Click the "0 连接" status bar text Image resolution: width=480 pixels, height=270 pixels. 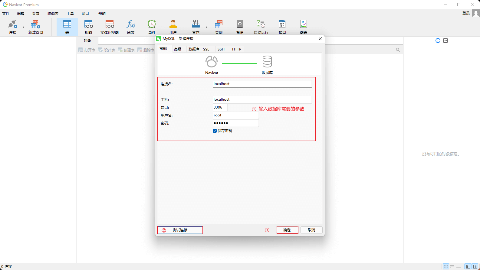[x=7, y=267]
